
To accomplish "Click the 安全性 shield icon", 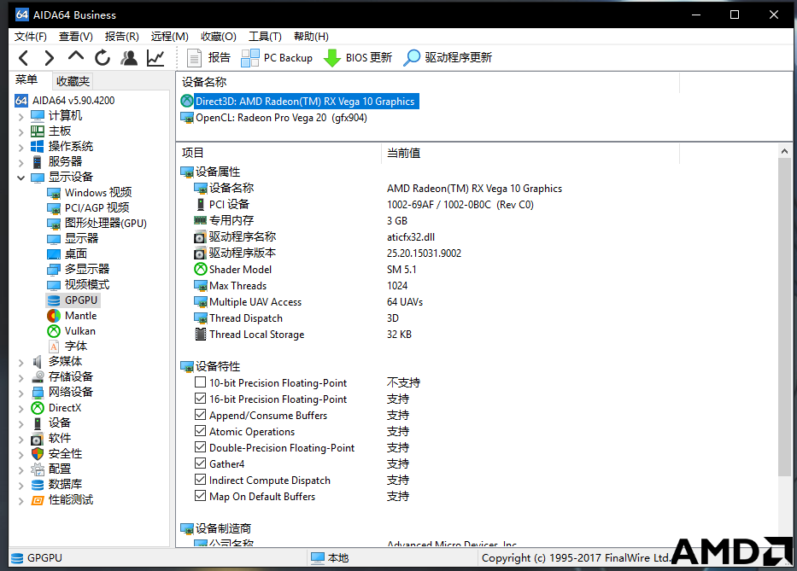I will click(38, 453).
